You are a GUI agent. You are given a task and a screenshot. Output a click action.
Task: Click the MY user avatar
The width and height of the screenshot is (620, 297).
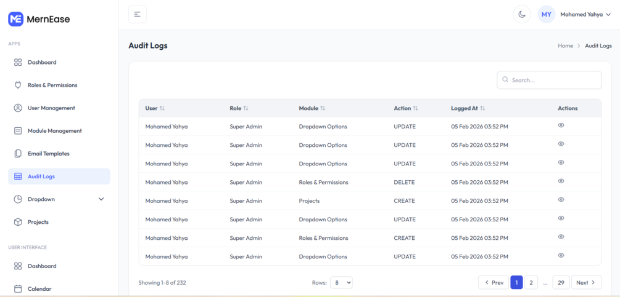click(x=547, y=14)
